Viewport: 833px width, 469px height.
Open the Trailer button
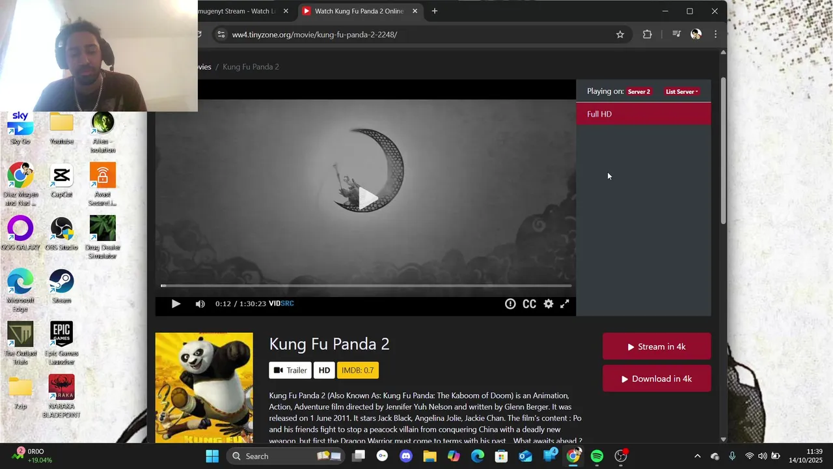(290, 370)
